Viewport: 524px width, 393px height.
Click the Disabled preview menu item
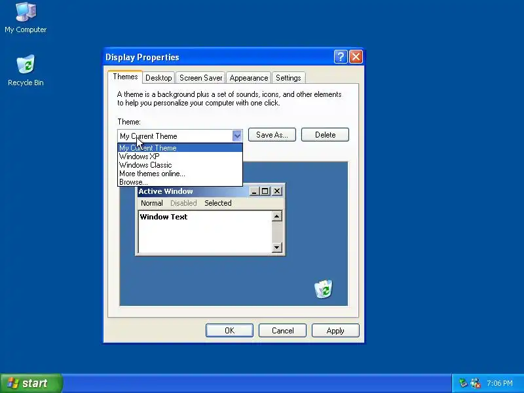(x=183, y=203)
